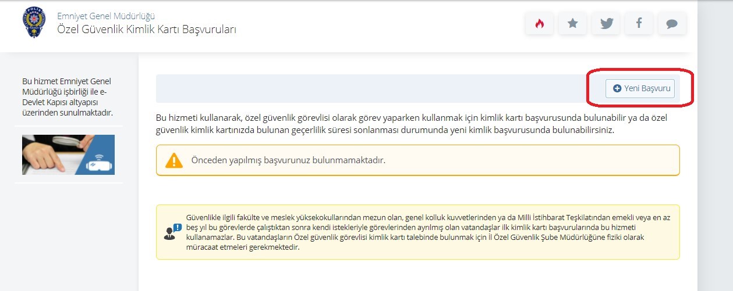Click the yellow note starting 'Güvenlikle ilgili fakülte'

(x=428, y=232)
